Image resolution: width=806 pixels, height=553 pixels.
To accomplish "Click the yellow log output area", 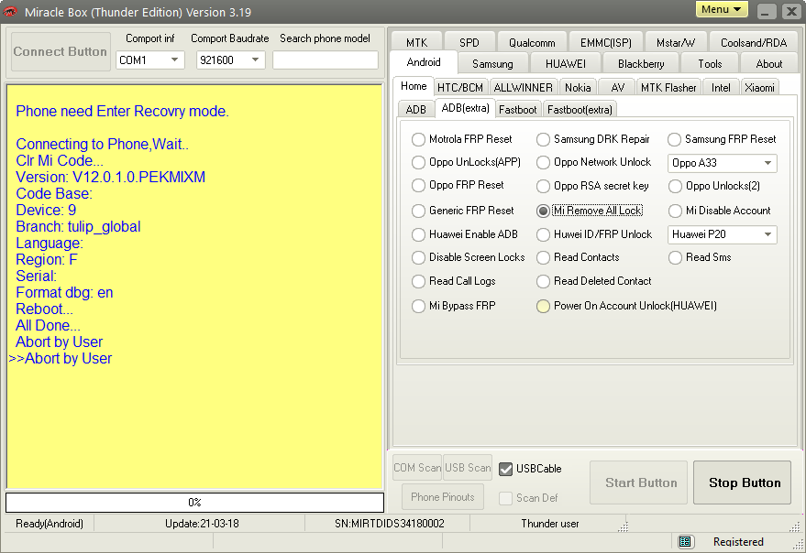I will point(194,287).
